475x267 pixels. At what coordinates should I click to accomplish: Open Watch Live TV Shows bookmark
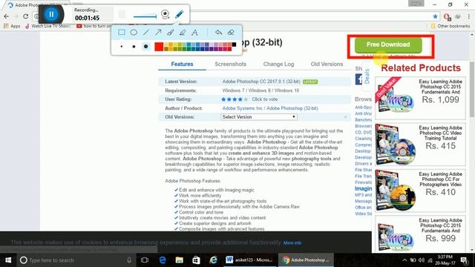(48, 26)
